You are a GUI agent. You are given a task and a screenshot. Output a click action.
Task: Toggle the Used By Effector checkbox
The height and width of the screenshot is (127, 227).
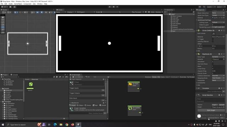coord(213,42)
